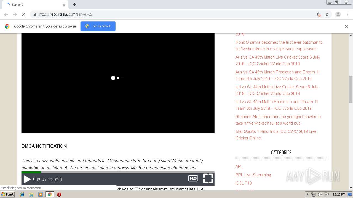The height and width of the screenshot is (198, 353).
Task: Click the 00:00 / 1:26:28 time display
Action: point(47,179)
